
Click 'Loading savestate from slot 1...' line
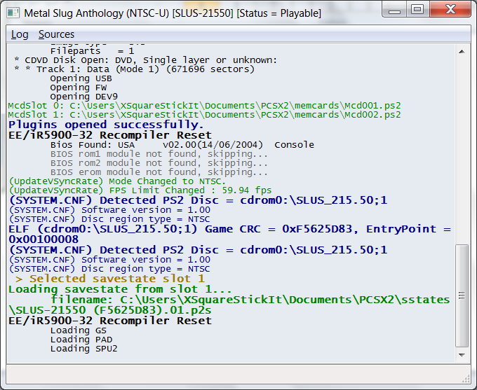[x=120, y=289]
